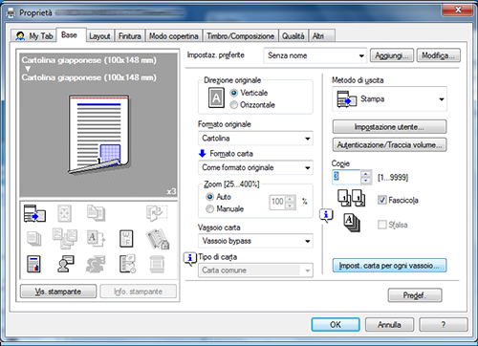The height and width of the screenshot is (346, 478).
Task: Click the watermark W page icon
Action: coord(126,239)
